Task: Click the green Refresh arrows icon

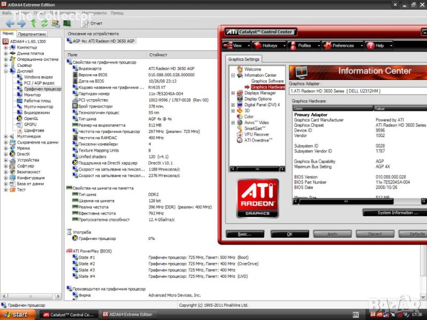Action: pyautogui.click(x=44, y=23)
